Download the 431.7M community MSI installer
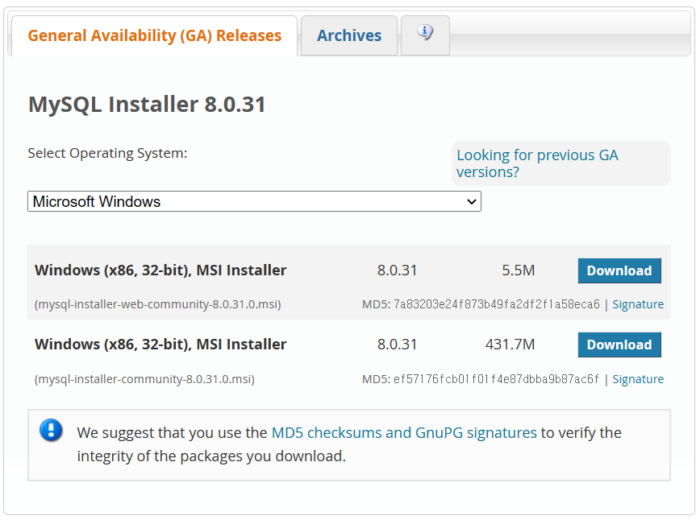 (x=619, y=345)
